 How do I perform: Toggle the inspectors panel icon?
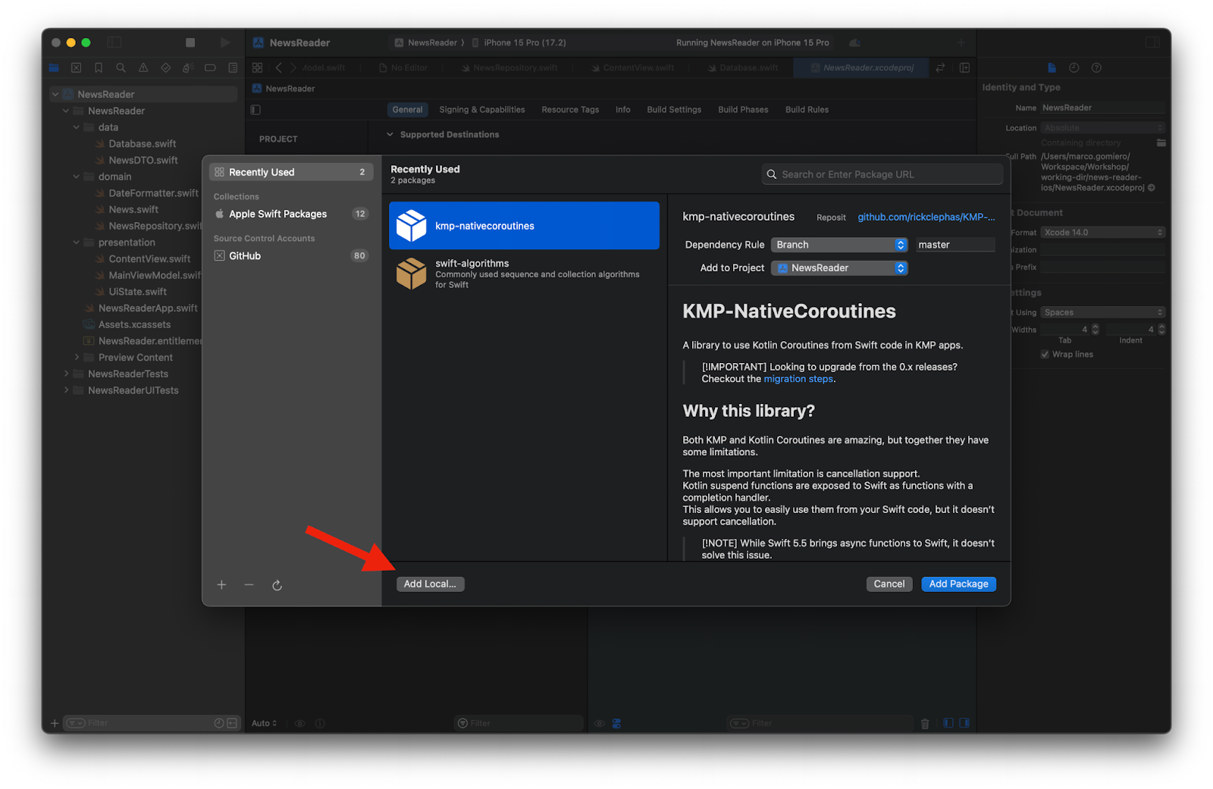(x=1152, y=42)
